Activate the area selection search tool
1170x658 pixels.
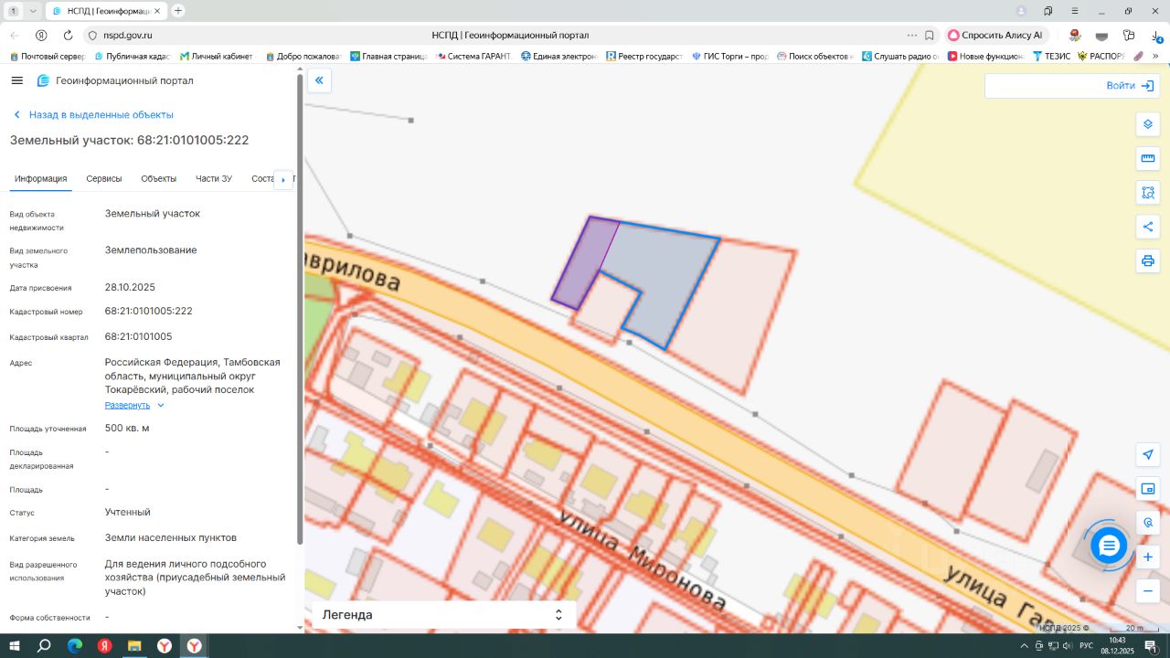(x=1148, y=193)
